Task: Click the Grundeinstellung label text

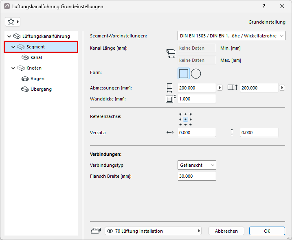Action: point(267,22)
